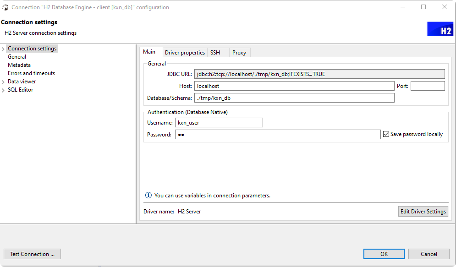The width and height of the screenshot is (456, 267).
Task: Click the JDBC URL field
Action: [319, 74]
